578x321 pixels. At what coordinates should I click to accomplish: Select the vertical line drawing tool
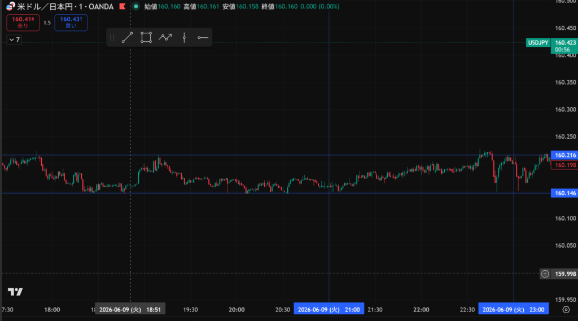(184, 38)
